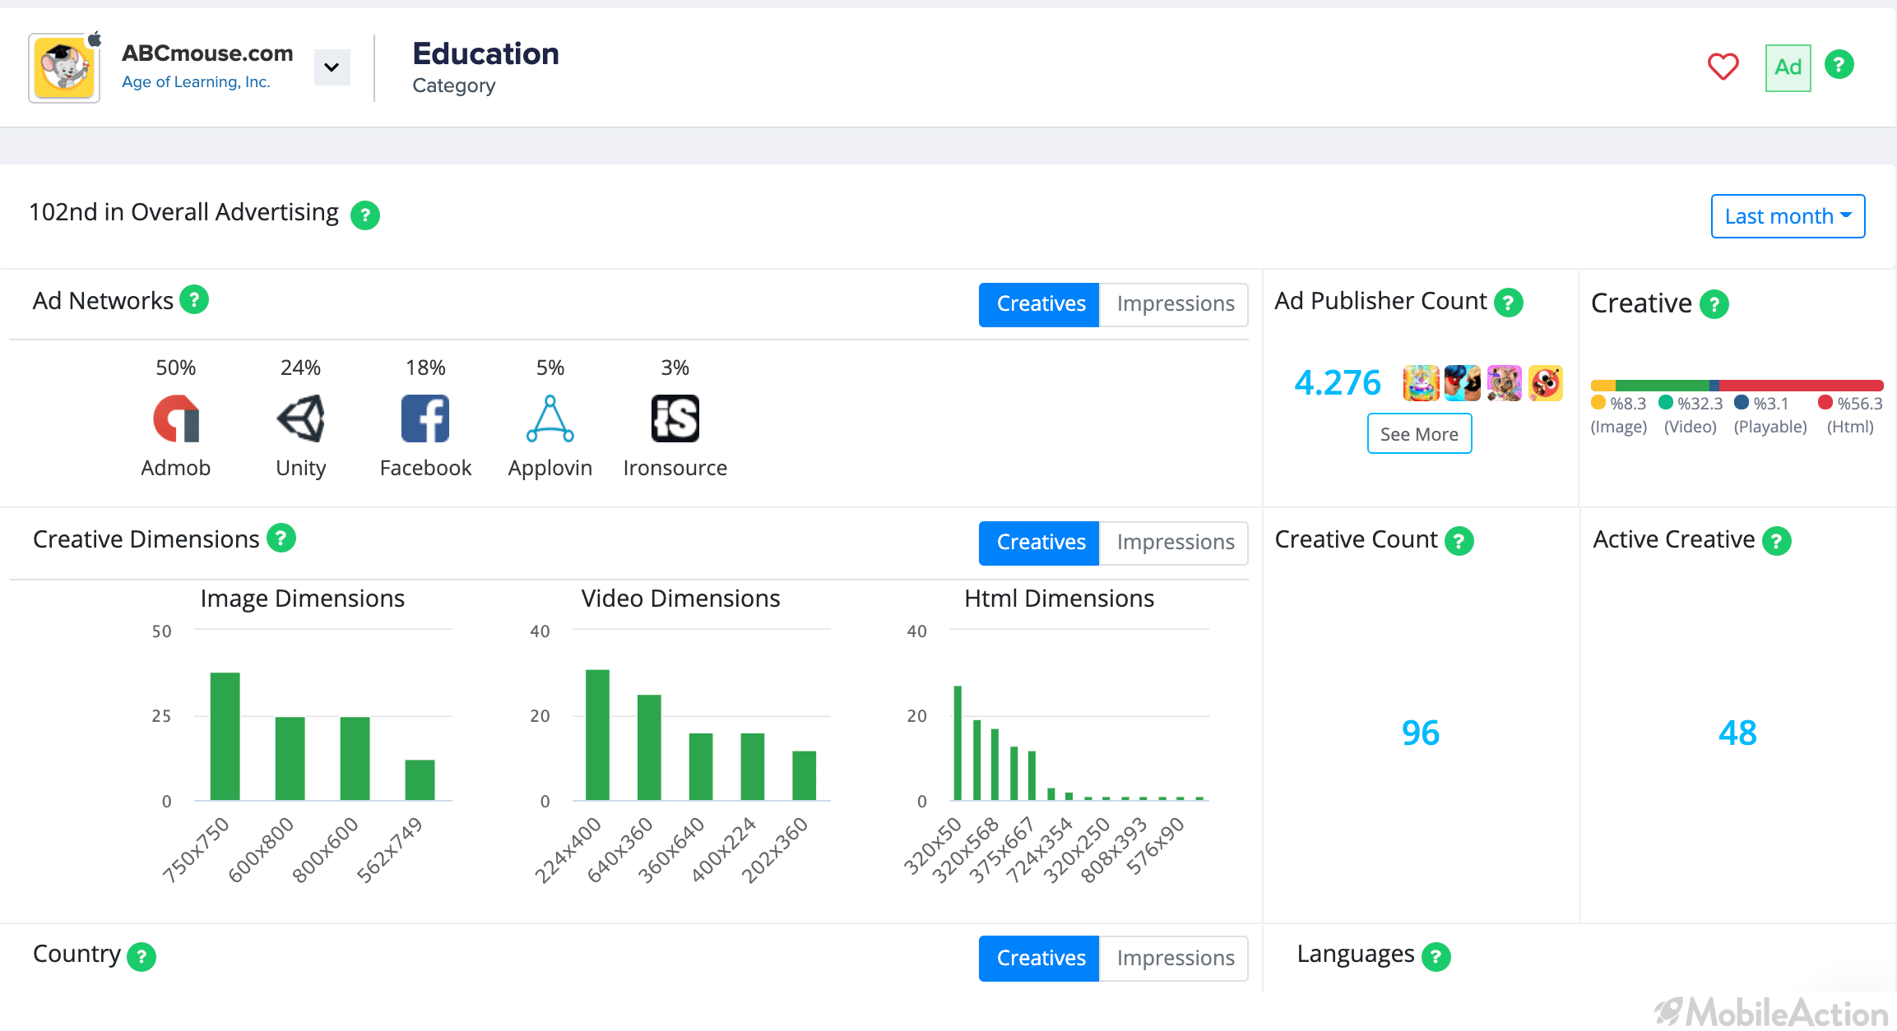Click the Education category heading
The height and width of the screenshot is (1031, 1897).
[x=485, y=53]
